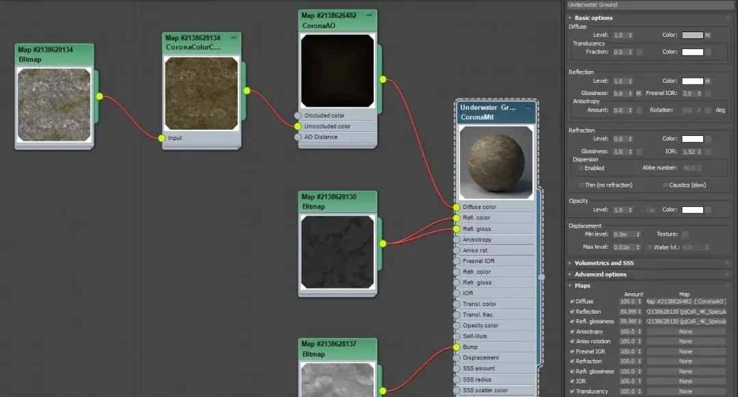738x397 pixels.
Task: Click the Underwater Ground material name field
Action: coord(649,5)
